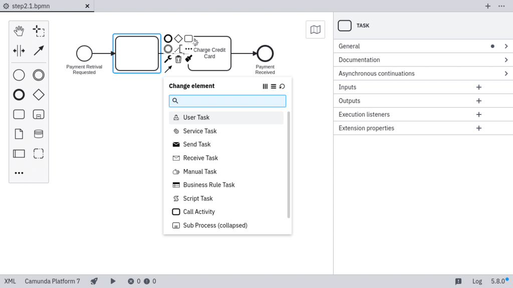Switch to the step2.1.bpmn tab
513x288 pixels.
click(x=47, y=6)
